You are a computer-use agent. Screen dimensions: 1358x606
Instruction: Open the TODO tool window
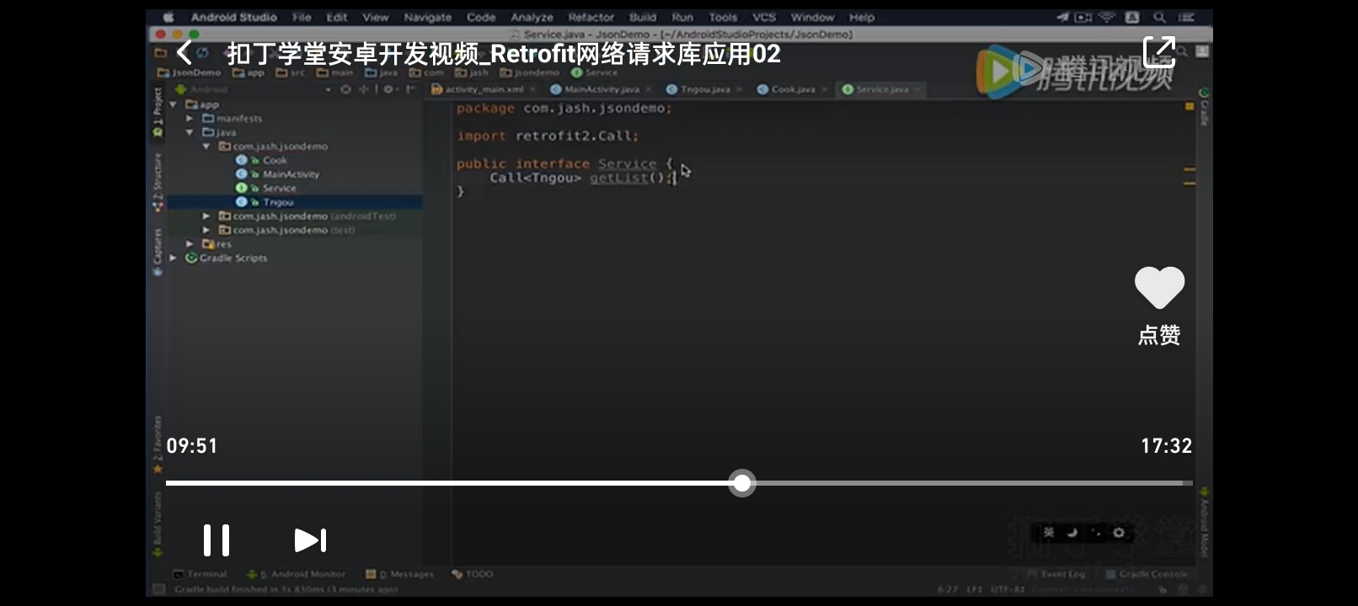point(473,574)
